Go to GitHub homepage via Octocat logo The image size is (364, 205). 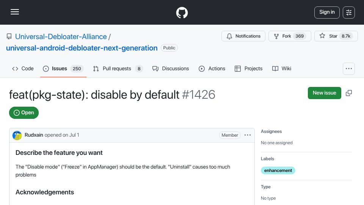[x=182, y=13]
